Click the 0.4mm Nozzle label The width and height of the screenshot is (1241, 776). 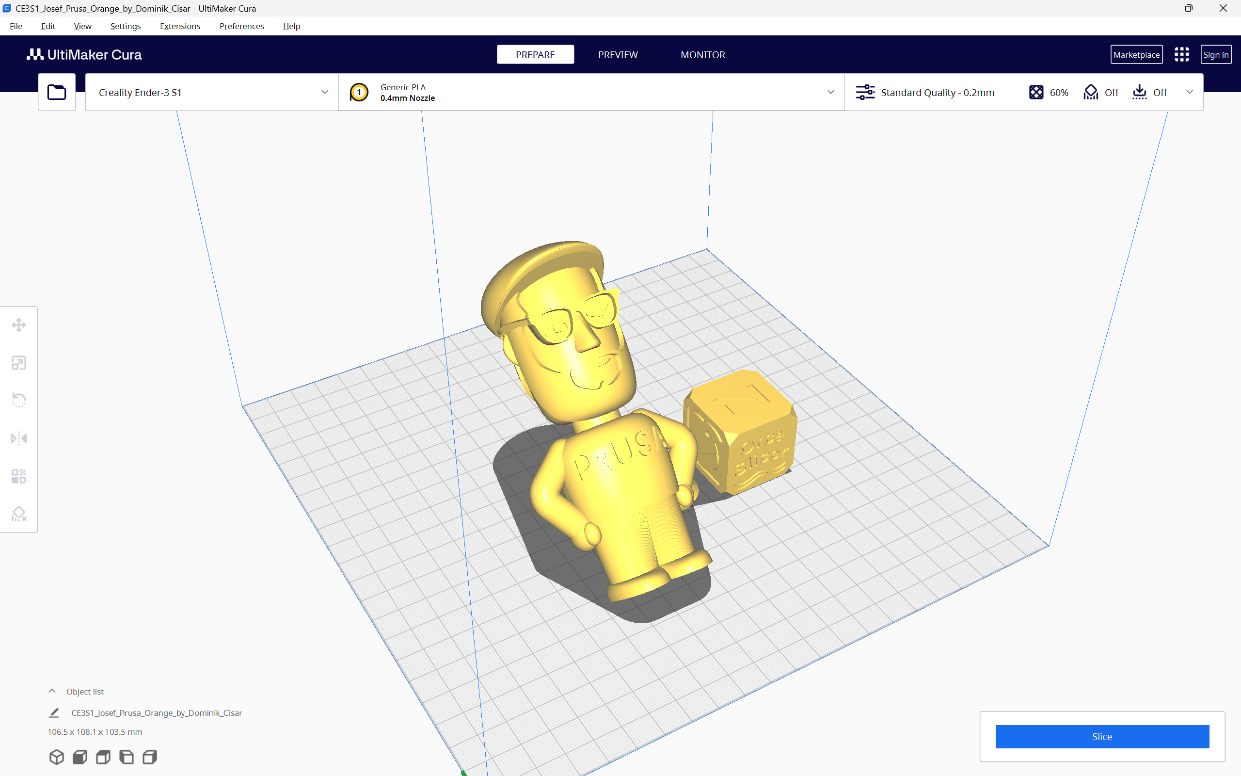click(408, 98)
